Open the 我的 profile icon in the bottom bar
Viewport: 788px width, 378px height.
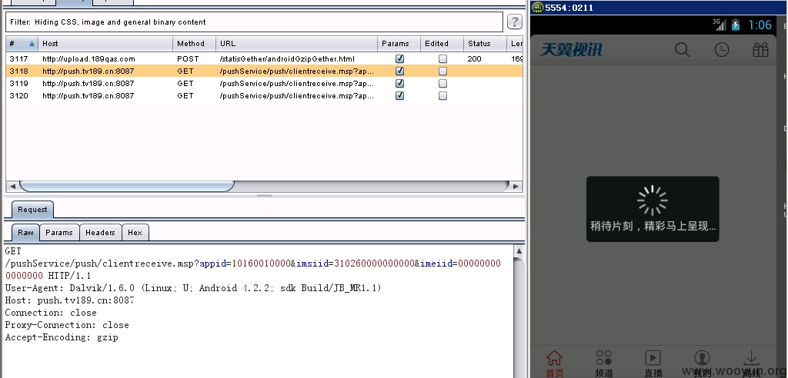[702, 358]
